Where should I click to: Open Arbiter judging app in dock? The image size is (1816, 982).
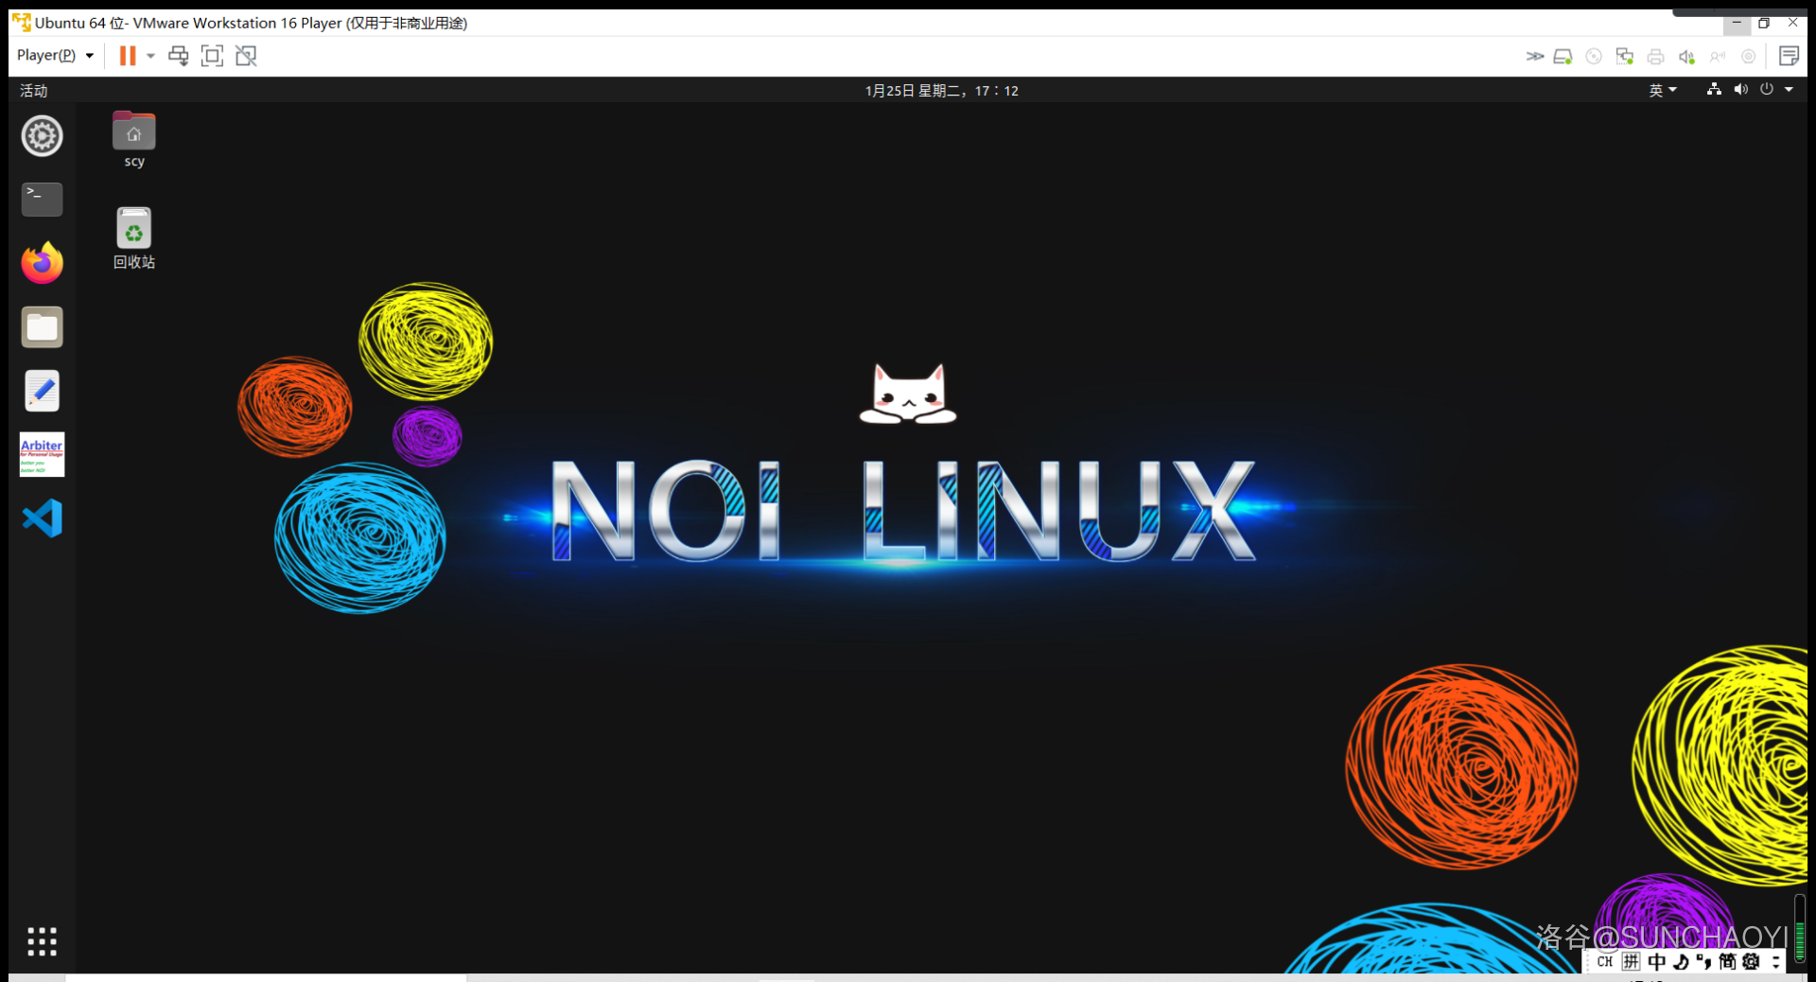click(42, 454)
